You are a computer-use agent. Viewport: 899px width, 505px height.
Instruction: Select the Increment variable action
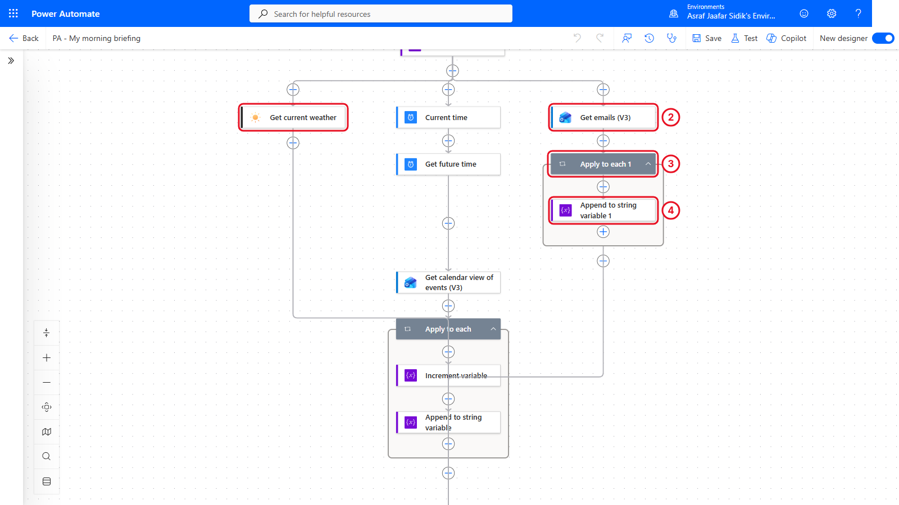pyautogui.click(x=448, y=375)
